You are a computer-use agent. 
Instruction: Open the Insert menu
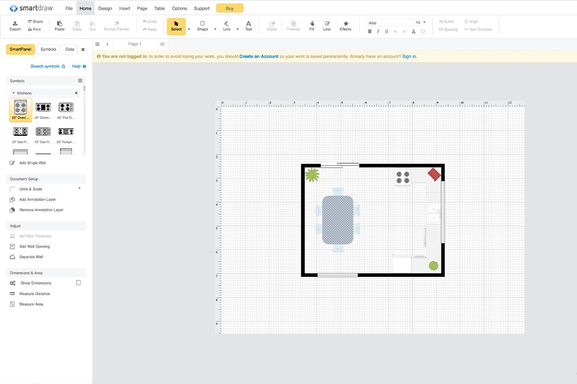[125, 8]
